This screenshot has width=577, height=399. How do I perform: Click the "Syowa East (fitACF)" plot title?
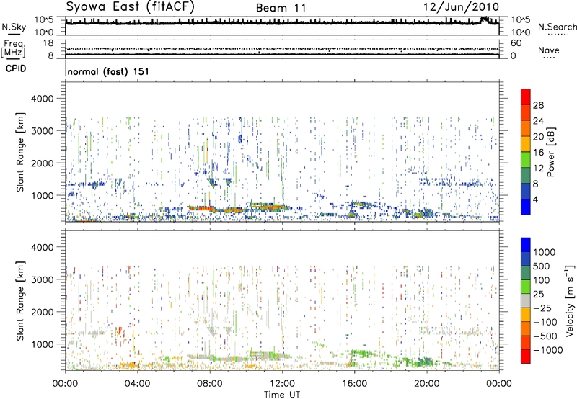(130, 6)
